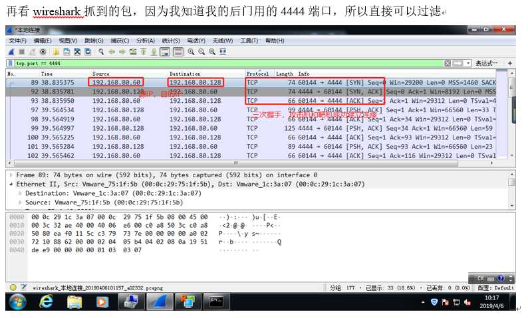
Task: Open the display filter history dropdown
Action: [x=468, y=63]
